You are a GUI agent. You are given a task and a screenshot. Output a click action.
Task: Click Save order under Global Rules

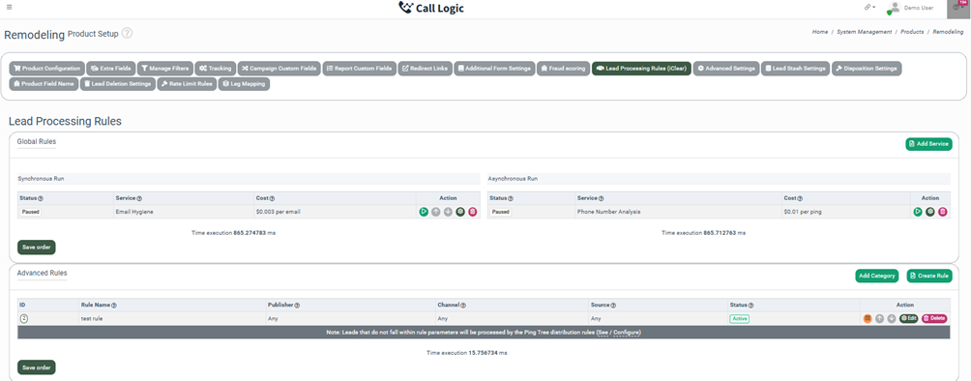point(37,248)
